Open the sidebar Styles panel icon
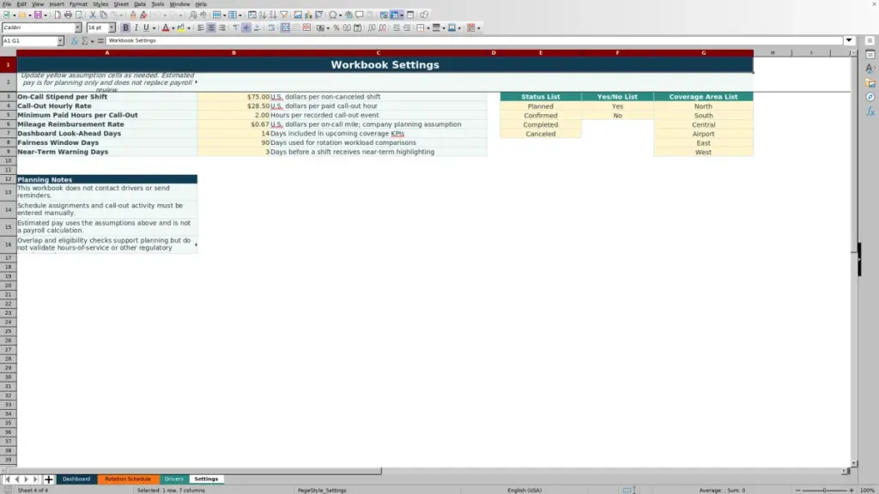This screenshot has height=494, width=879. (x=870, y=69)
